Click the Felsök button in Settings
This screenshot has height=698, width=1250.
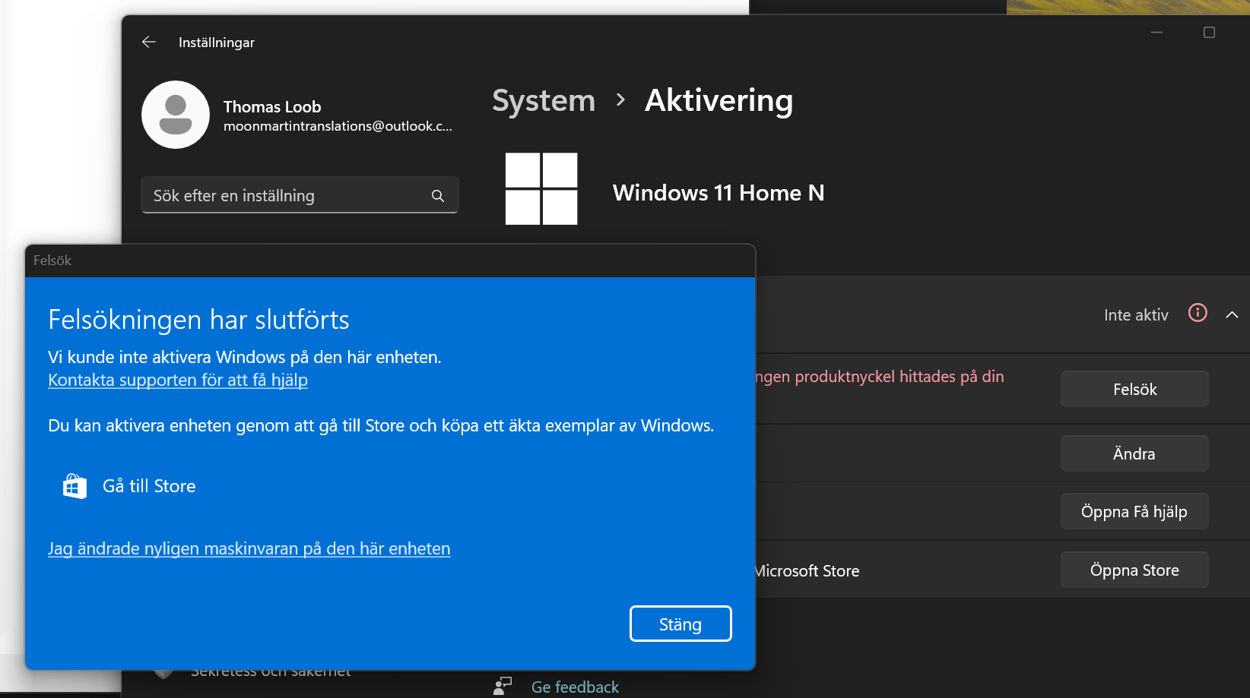(x=1134, y=389)
